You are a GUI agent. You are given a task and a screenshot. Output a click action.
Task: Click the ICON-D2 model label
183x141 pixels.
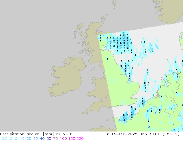pos(65,134)
